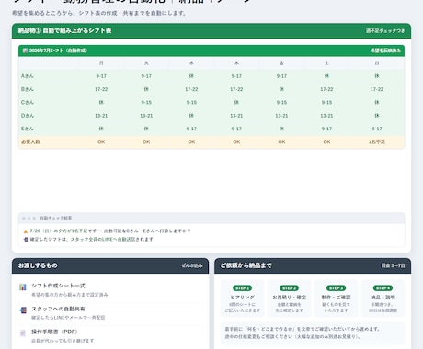This screenshot has width=423, height=349.
Task: Click the Cさん row label
Action: coord(28,102)
